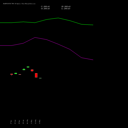Click the '13 May' date label

40,122
